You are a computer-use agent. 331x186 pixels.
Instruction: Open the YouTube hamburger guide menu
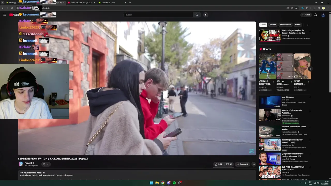[x=4, y=15]
